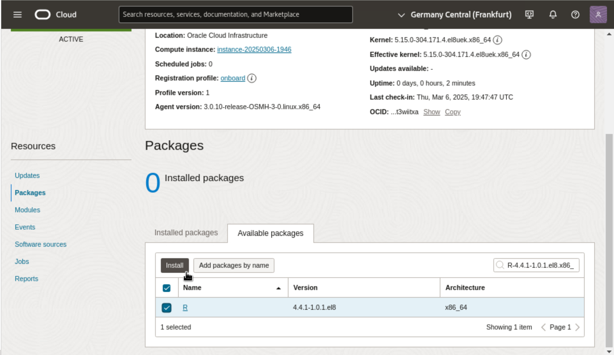Open Software sources in Resources menu
The image size is (614, 355).
tap(41, 245)
